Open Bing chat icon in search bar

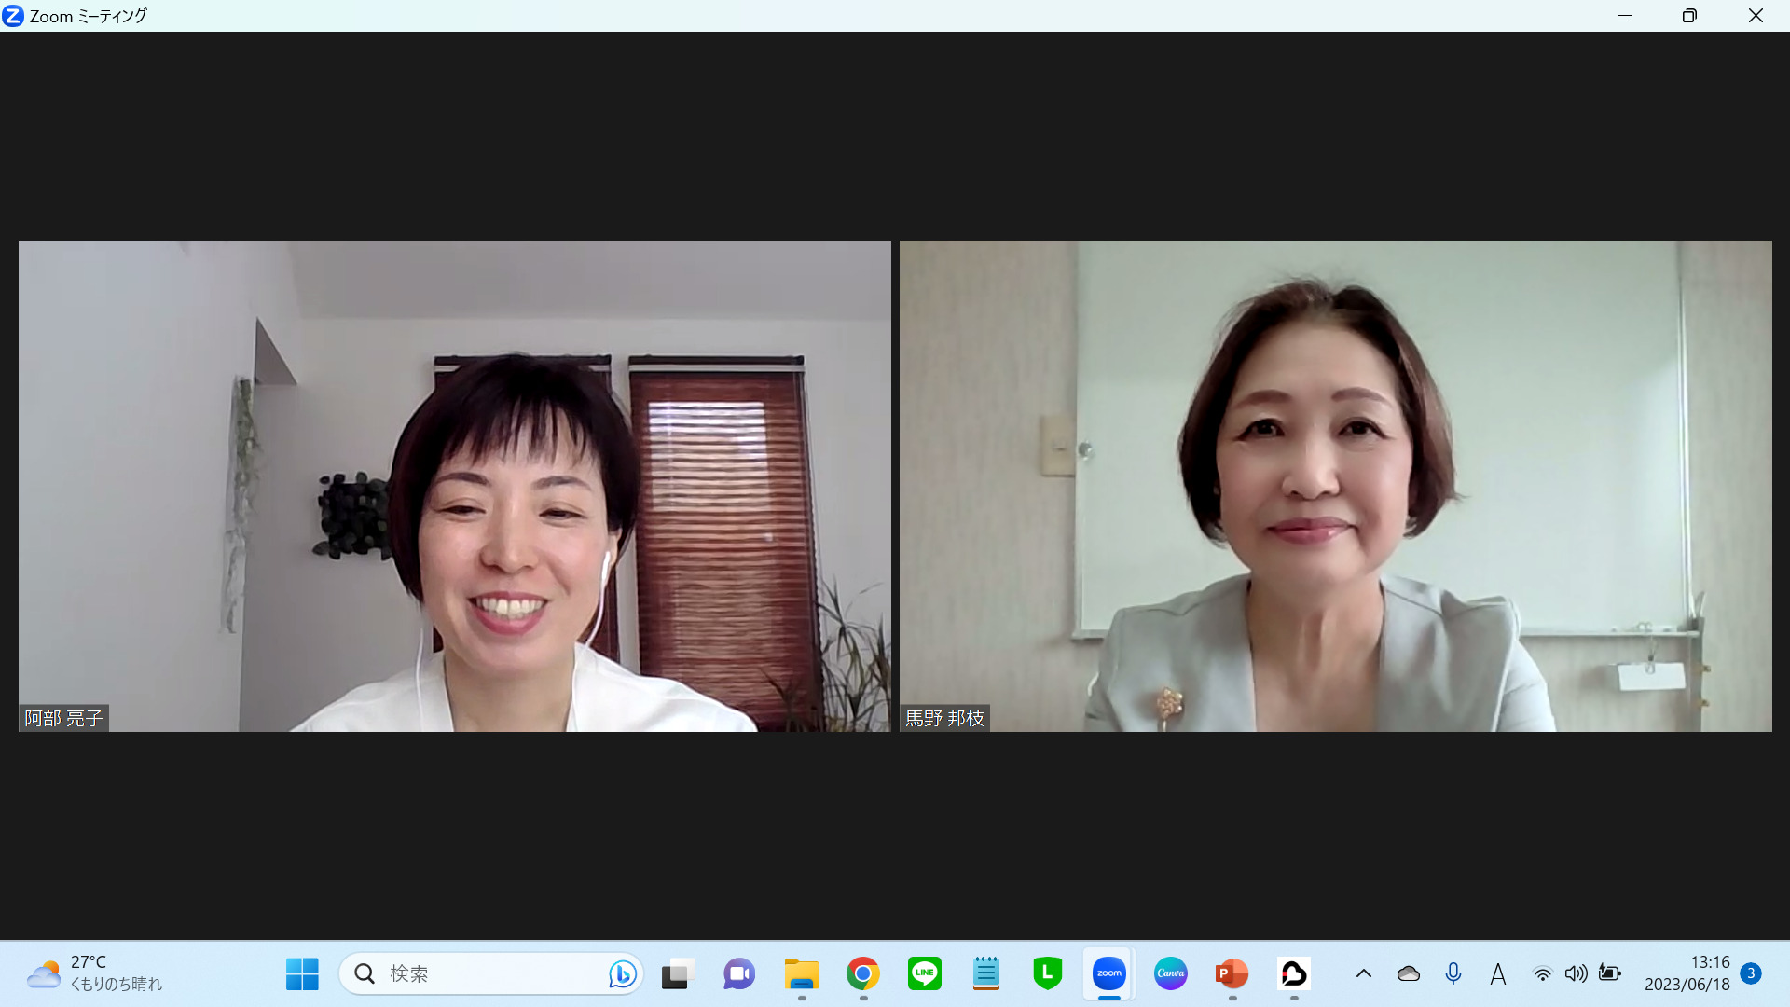click(622, 974)
